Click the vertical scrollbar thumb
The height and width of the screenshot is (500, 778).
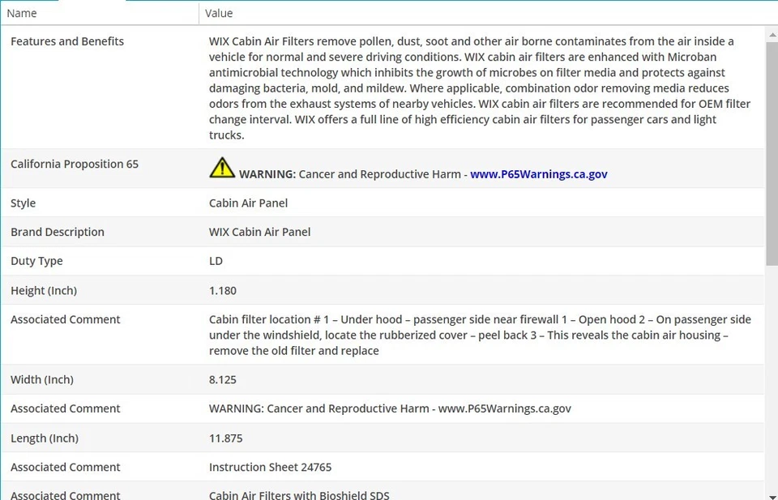[x=772, y=154]
